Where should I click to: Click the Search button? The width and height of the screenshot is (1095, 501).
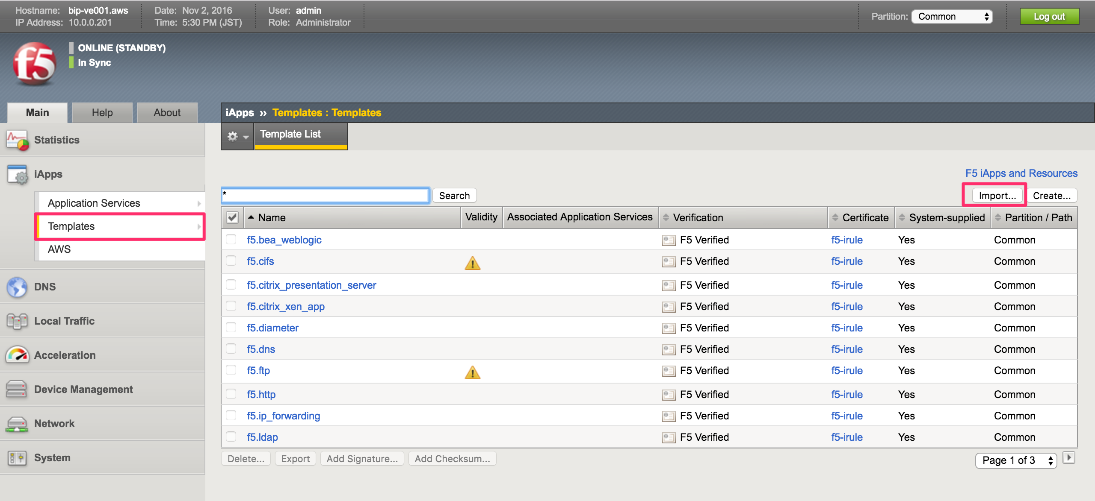point(454,196)
